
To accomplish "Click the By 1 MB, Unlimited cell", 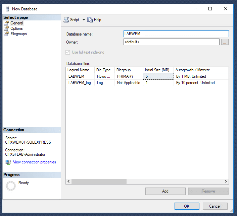I will [201, 76].
